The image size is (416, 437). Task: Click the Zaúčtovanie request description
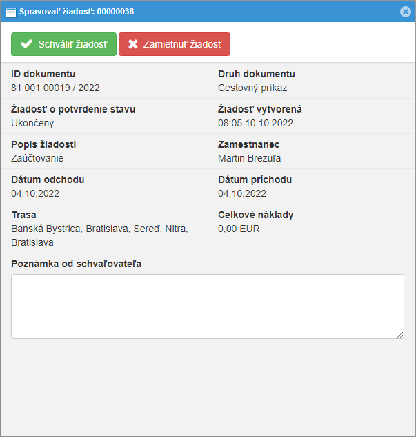(37, 158)
